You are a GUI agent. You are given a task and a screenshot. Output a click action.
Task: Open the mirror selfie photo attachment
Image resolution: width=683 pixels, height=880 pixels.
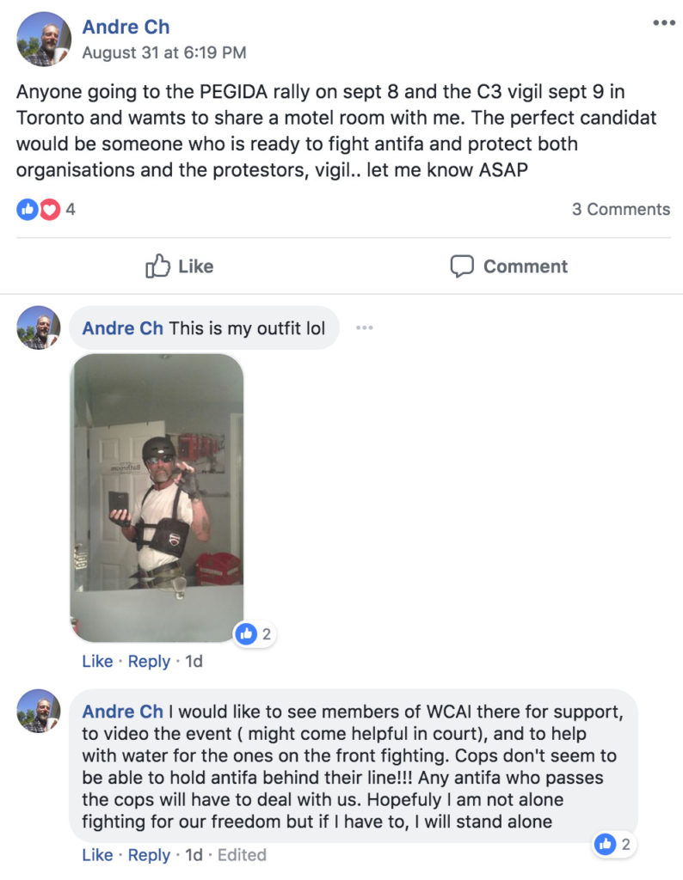[157, 498]
